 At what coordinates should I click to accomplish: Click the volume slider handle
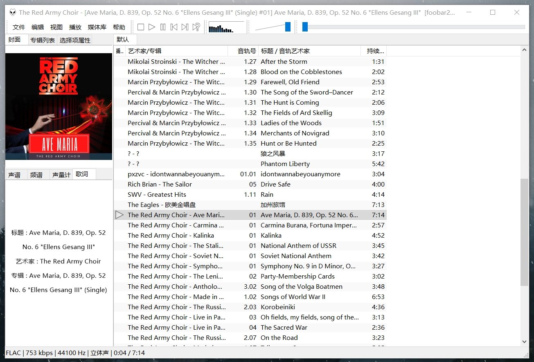pyautogui.click(x=288, y=27)
